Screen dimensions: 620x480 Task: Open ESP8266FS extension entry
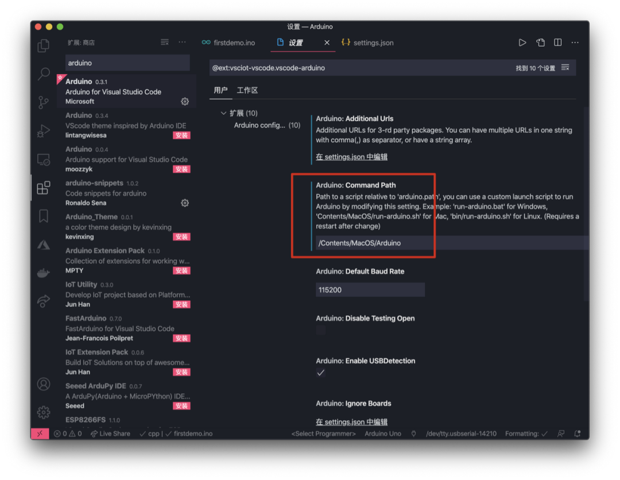coord(126,421)
